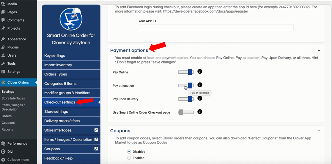The height and width of the screenshot is (164, 332).
Task: Show info for Pay upon delivery option
Action: pos(200,98)
